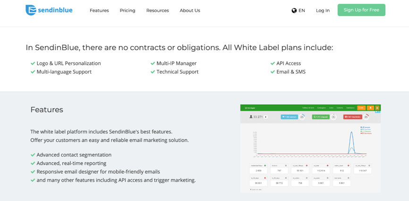
Task: Select 'Responsive email designer for mobile-friendly emails' text
Action: pos(98,172)
